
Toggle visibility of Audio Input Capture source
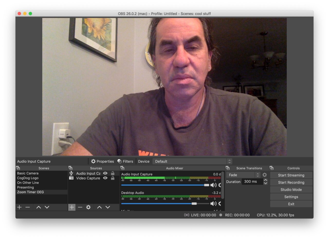(x=105, y=173)
